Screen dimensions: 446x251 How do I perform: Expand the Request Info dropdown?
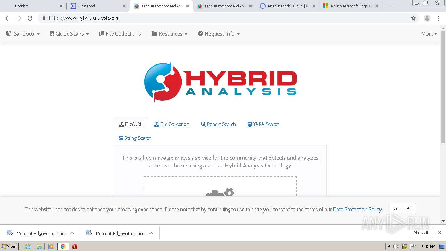pyautogui.click(x=219, y=34)
